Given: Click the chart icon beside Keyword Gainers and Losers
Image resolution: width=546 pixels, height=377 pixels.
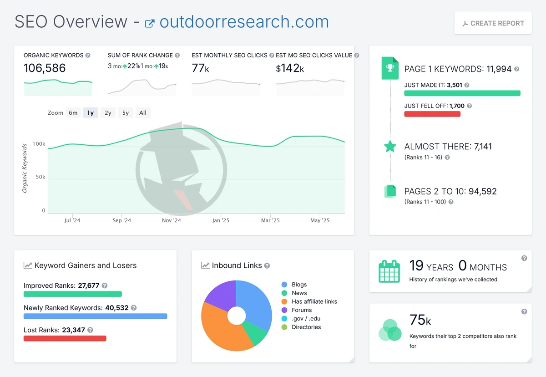Looking at the screenshot, I should pyautogui.click(x=28, y=265).
